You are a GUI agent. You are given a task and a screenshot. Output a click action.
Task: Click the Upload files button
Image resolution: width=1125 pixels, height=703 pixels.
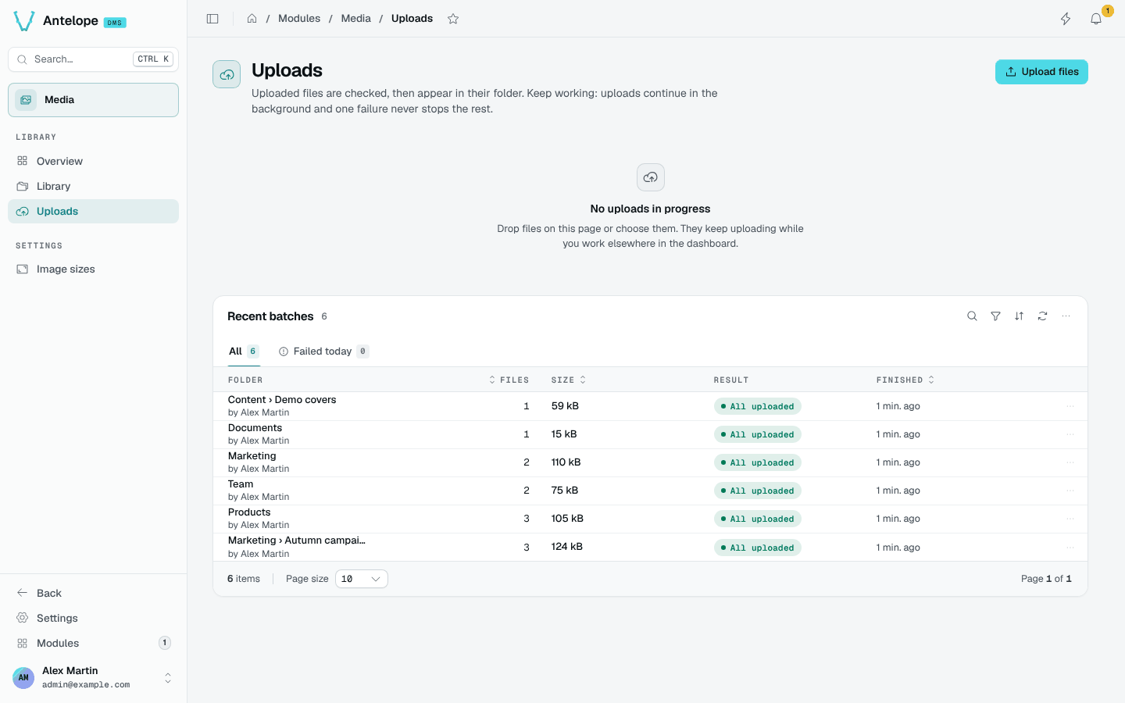click(1041, 72)
